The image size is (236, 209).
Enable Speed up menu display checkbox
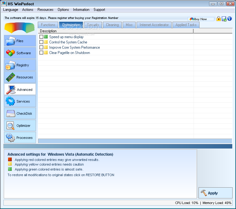[41, 37]
